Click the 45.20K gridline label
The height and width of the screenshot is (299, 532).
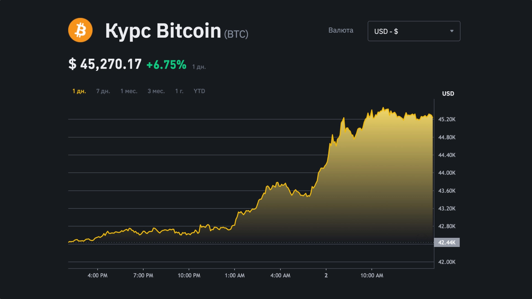[x=446, y=119]
